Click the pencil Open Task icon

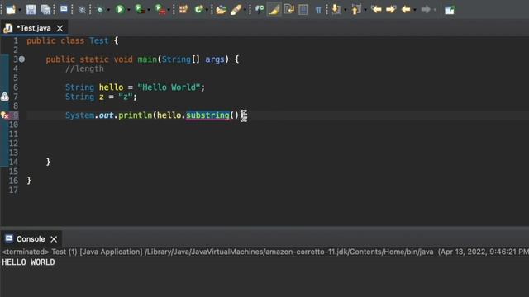236,9
